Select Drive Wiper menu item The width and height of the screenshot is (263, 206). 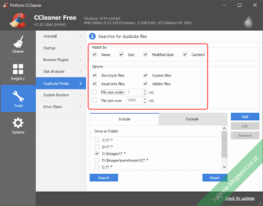[x=61, y=107]
